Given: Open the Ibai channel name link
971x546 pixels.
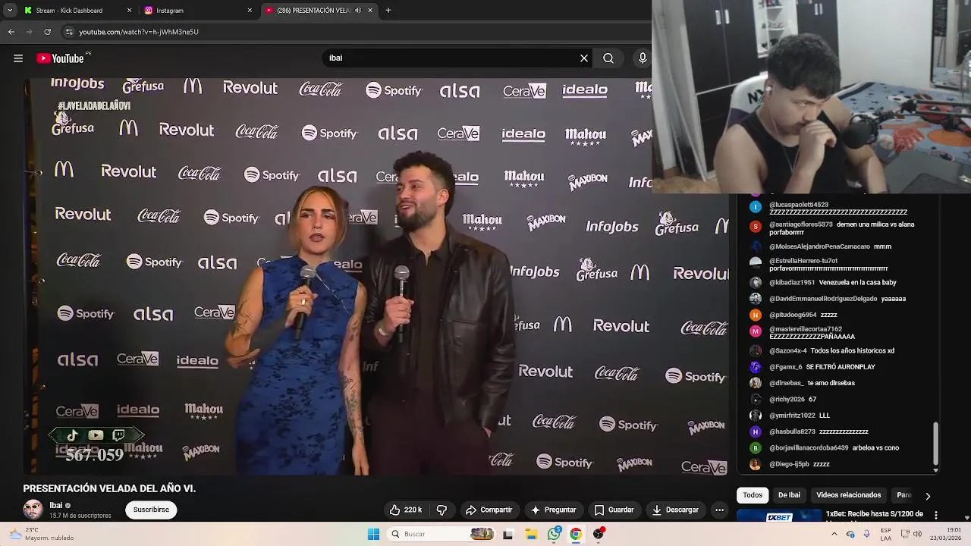Looking at the screenshot, I should click(x=56, y=505).
